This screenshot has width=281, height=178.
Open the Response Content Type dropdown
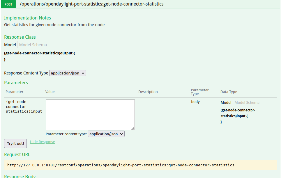pos(68,73)
